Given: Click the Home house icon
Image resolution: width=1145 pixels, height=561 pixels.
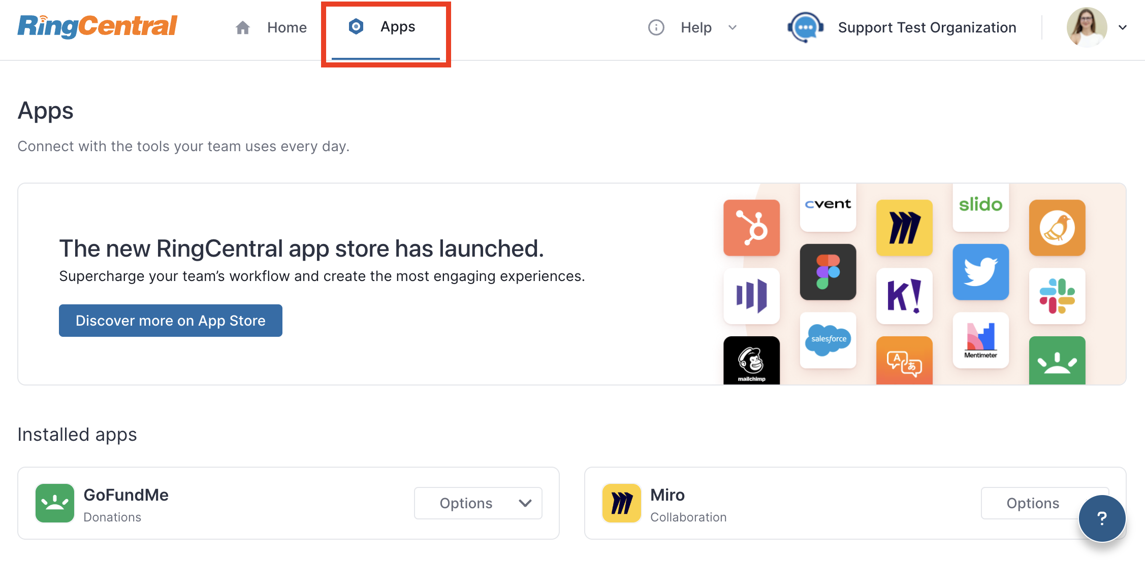Looking at the screenshot, I should [243, 27].
